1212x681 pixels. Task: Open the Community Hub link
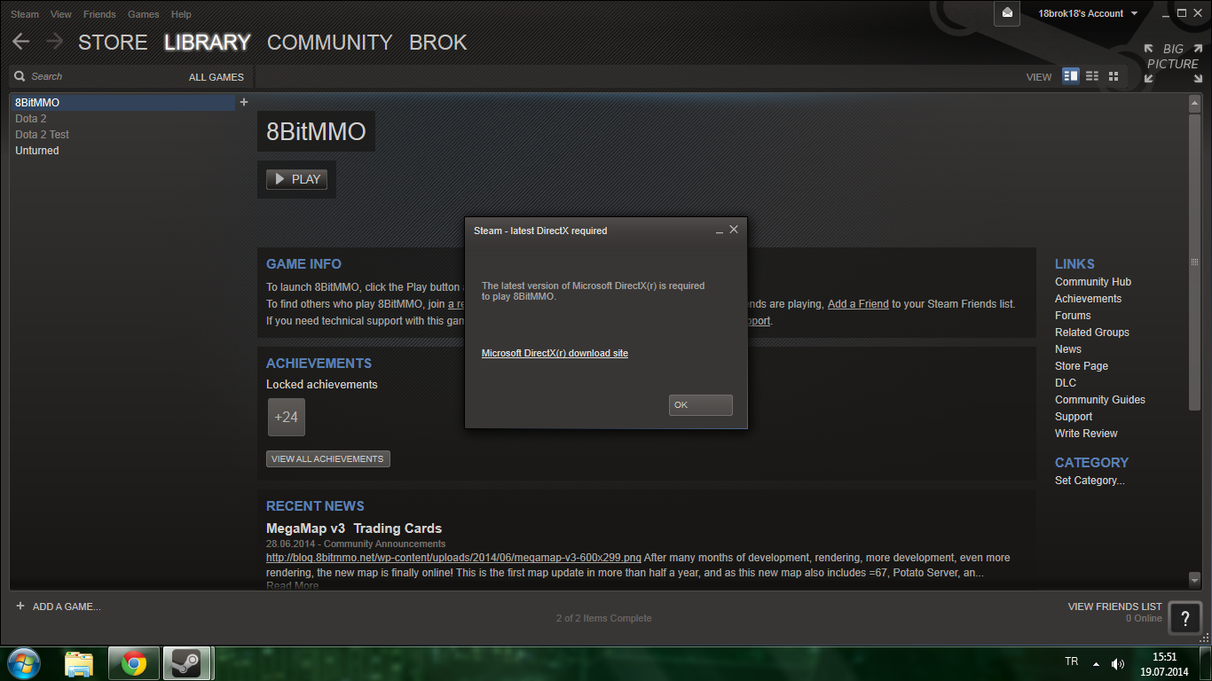coord(1093,282)
